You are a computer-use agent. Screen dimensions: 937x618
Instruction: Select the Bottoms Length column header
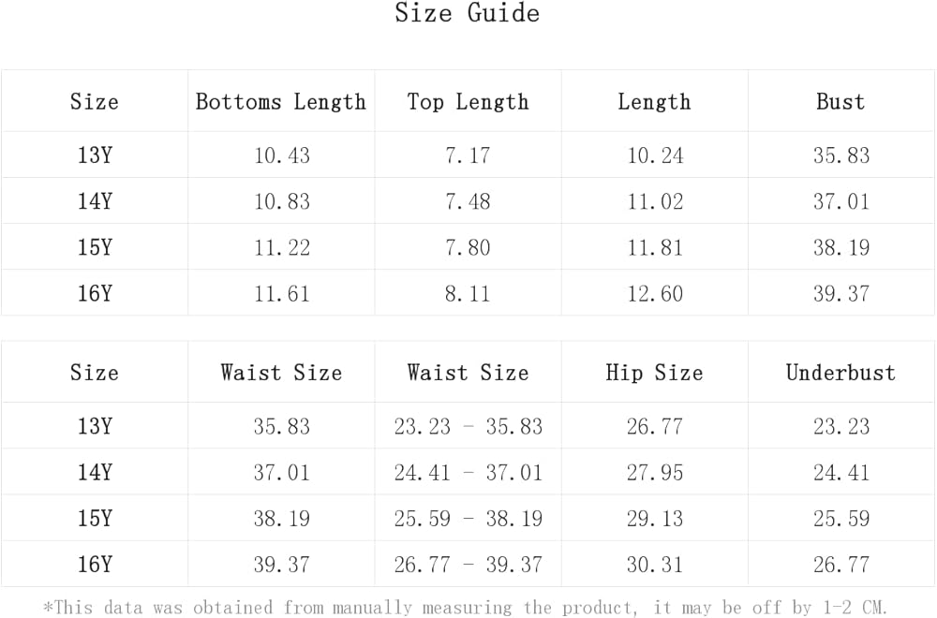281,102
